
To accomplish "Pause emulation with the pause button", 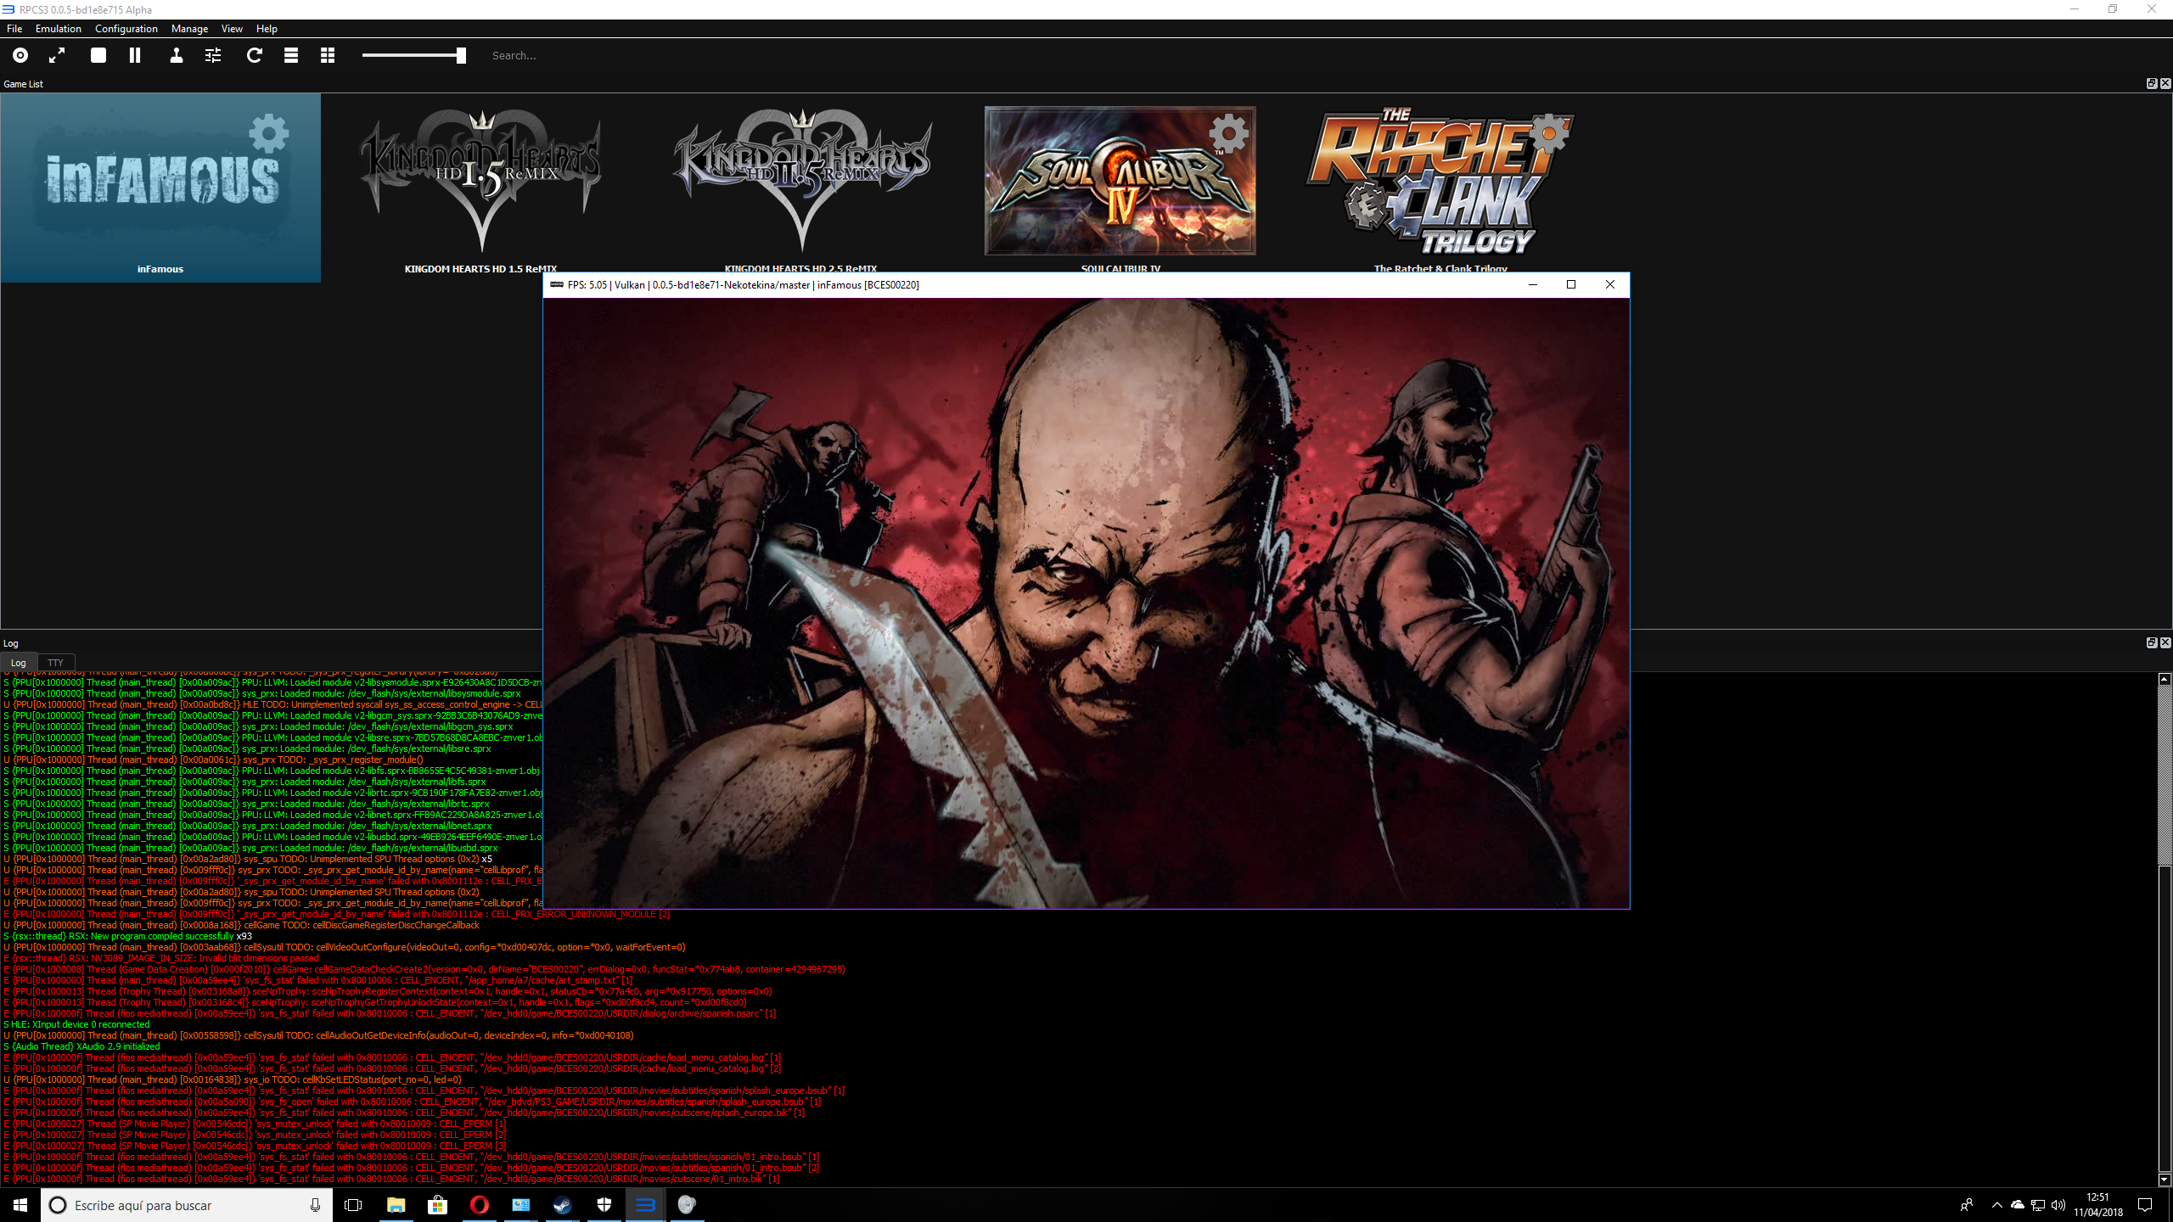I will coord(135,55).
